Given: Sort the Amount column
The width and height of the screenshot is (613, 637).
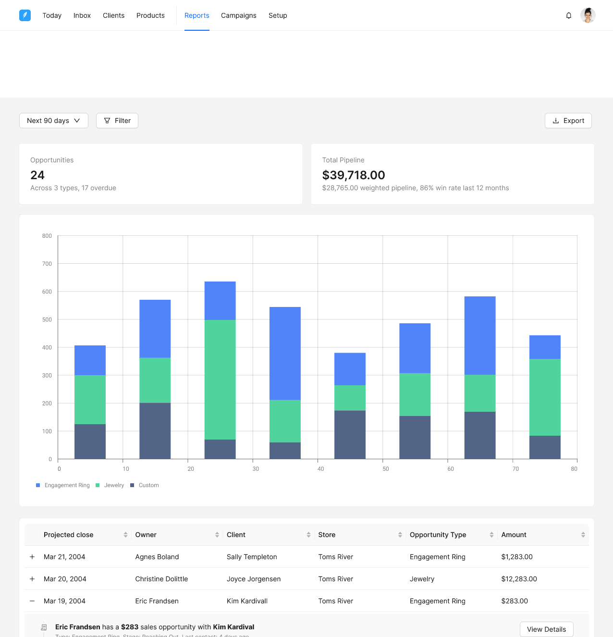Looking at the screenshot, I should click(x=583, y=535).
